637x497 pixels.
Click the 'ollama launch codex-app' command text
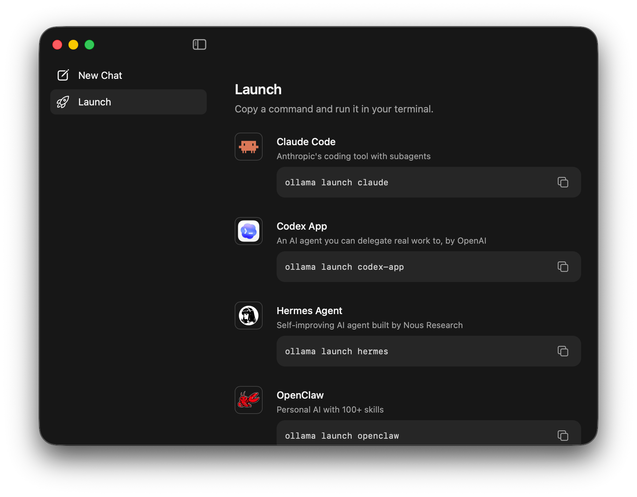click(344, 267)
